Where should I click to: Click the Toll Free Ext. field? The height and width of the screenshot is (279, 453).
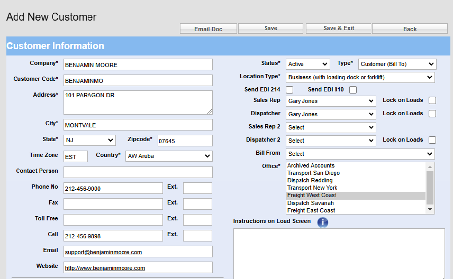197,220
